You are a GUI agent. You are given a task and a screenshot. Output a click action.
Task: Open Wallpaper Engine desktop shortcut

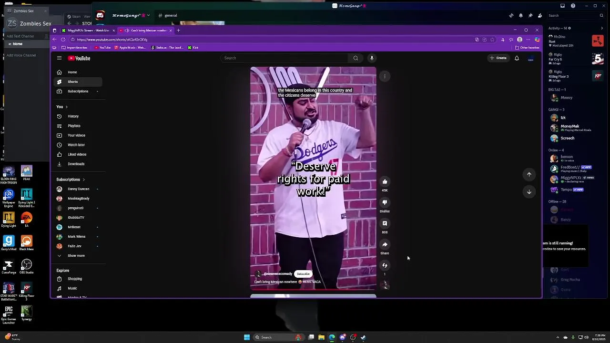click(8, 198)
